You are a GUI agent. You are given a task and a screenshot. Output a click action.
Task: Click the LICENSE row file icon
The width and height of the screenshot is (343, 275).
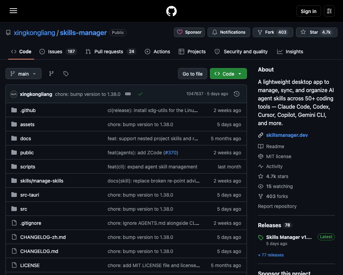coord(14,265)
